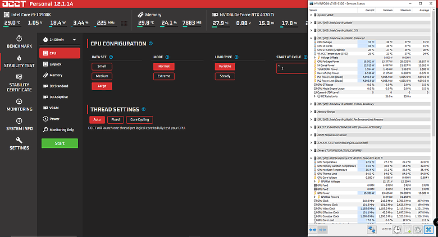Click the Average column header in HWiNFO

click(x=421, y=10)
